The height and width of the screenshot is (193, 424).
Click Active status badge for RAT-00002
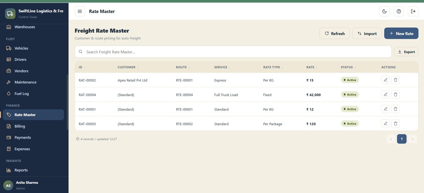tap(350, 80)
